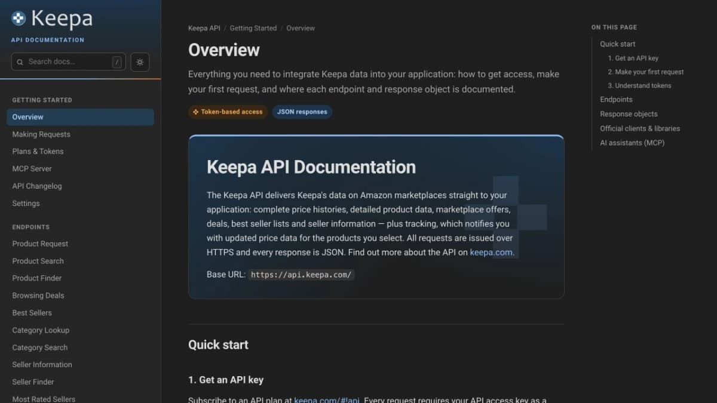Click the API DOCUMENTATION label
The image size is (717, 403).
tap(48, 40)
